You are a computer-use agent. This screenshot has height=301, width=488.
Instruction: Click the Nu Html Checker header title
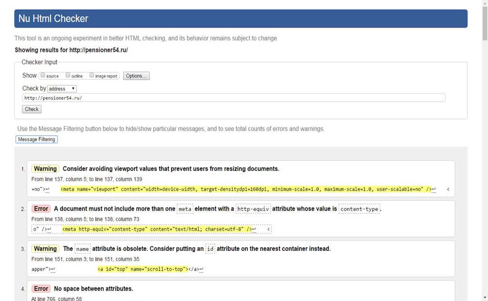[x=53, y=19]
